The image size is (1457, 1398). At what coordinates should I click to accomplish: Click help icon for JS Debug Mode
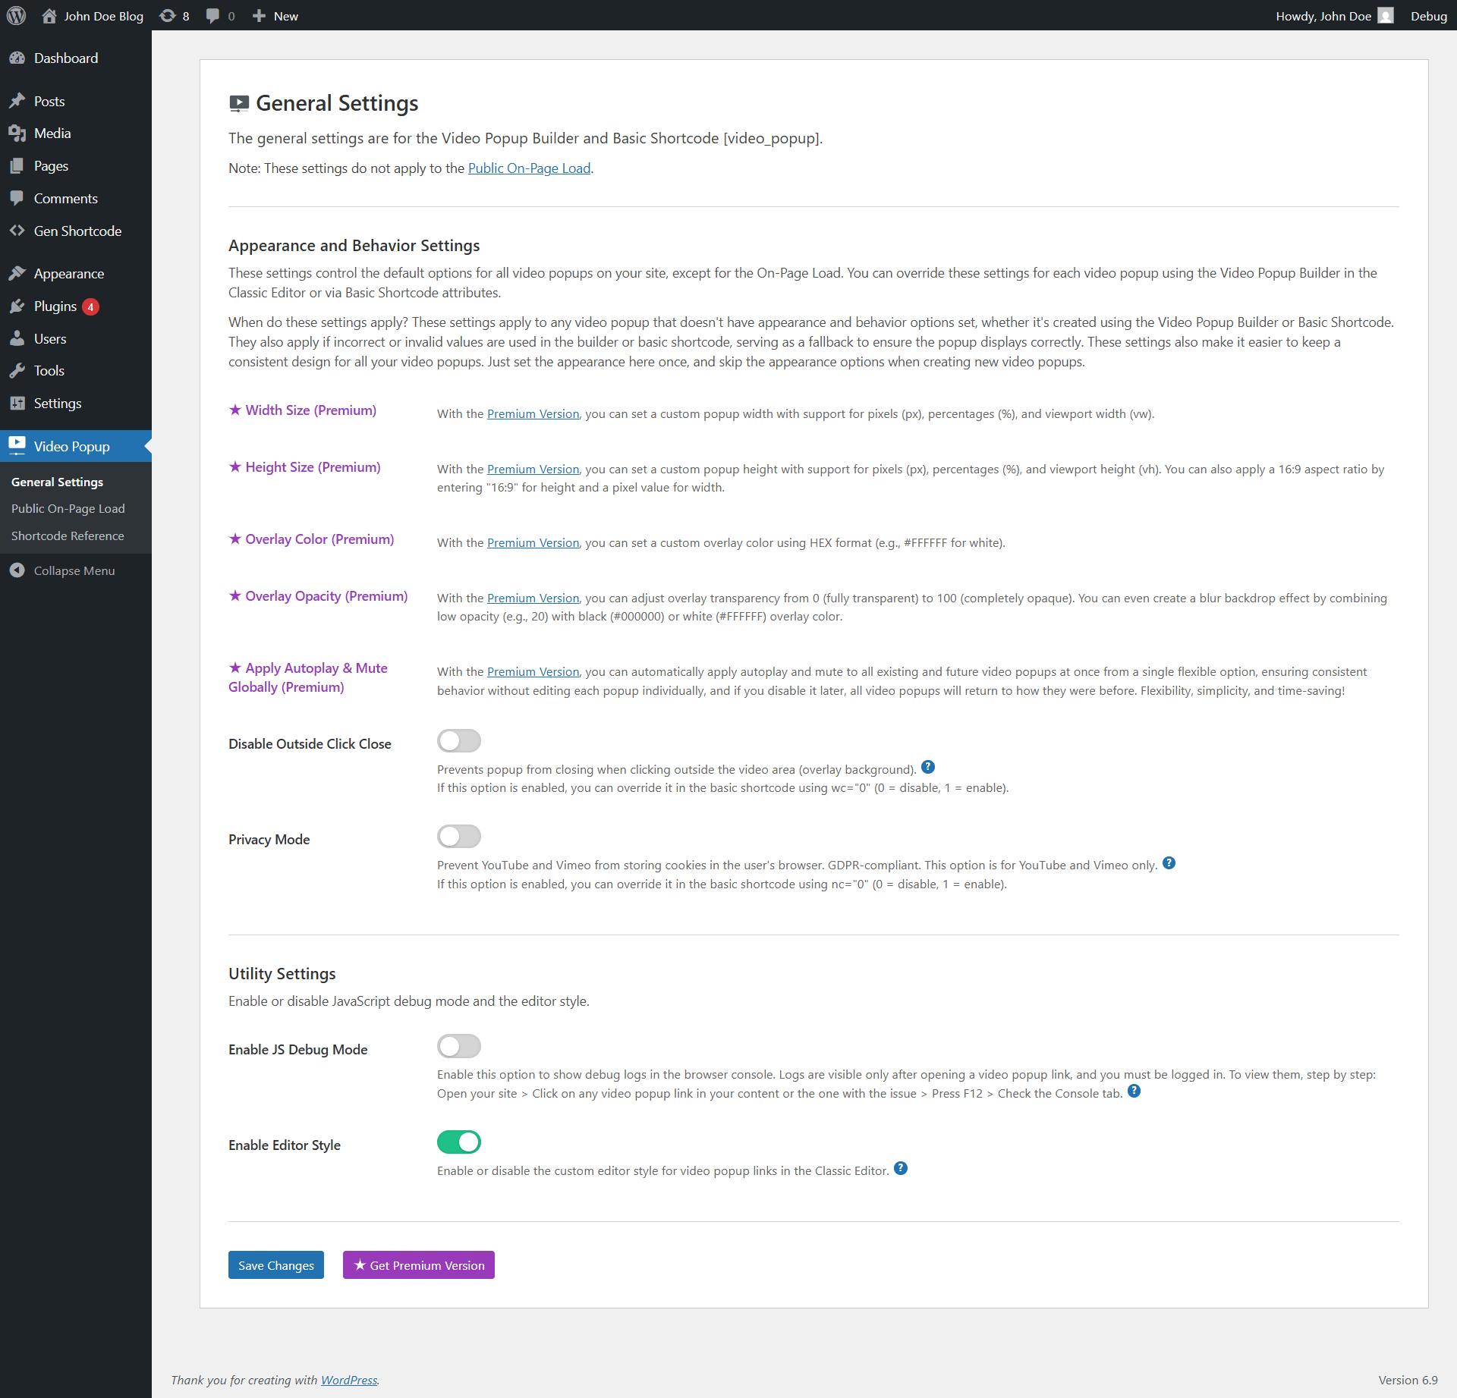[x=1134, y=1091]
